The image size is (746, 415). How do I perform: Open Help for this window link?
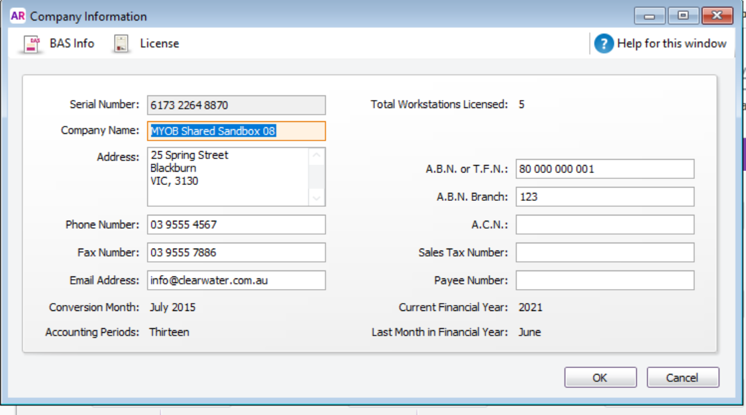coord(671,43)
